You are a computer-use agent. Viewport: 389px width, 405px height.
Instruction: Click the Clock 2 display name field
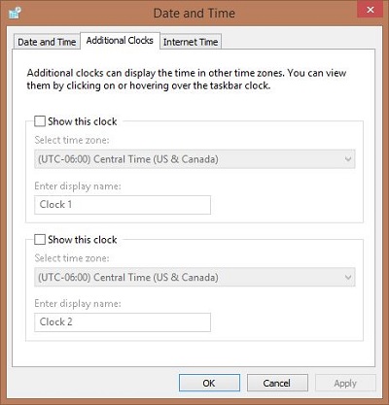coord(123,322)
